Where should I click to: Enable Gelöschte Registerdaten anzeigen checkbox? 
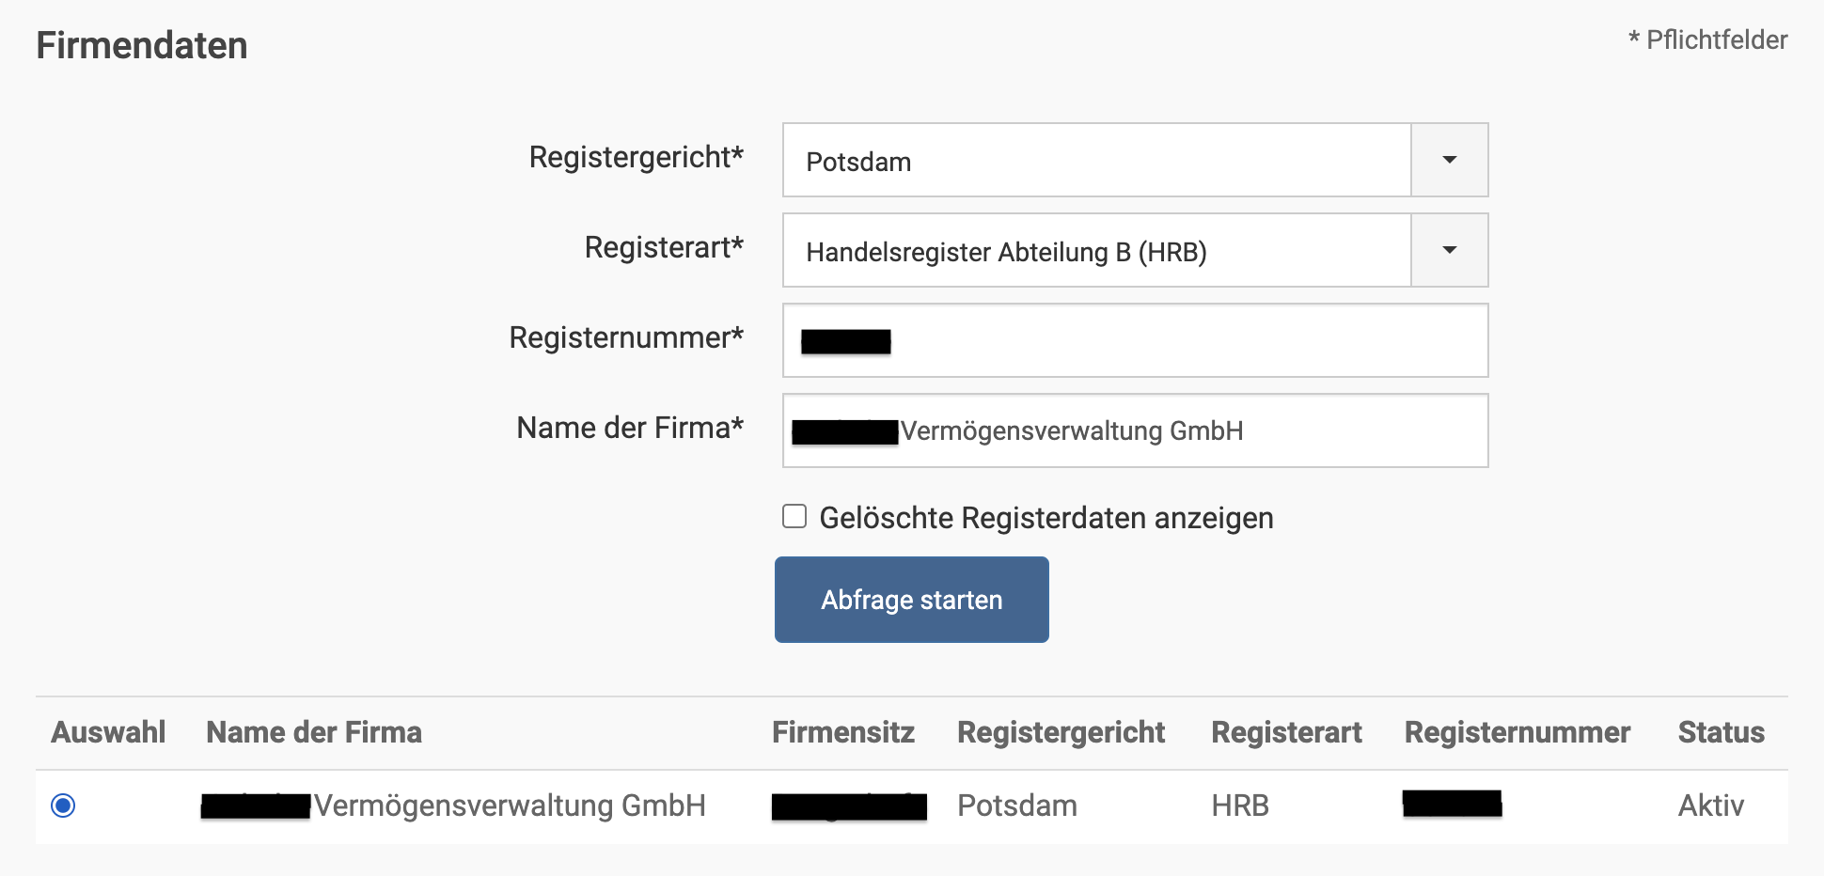tap(794, 517)
